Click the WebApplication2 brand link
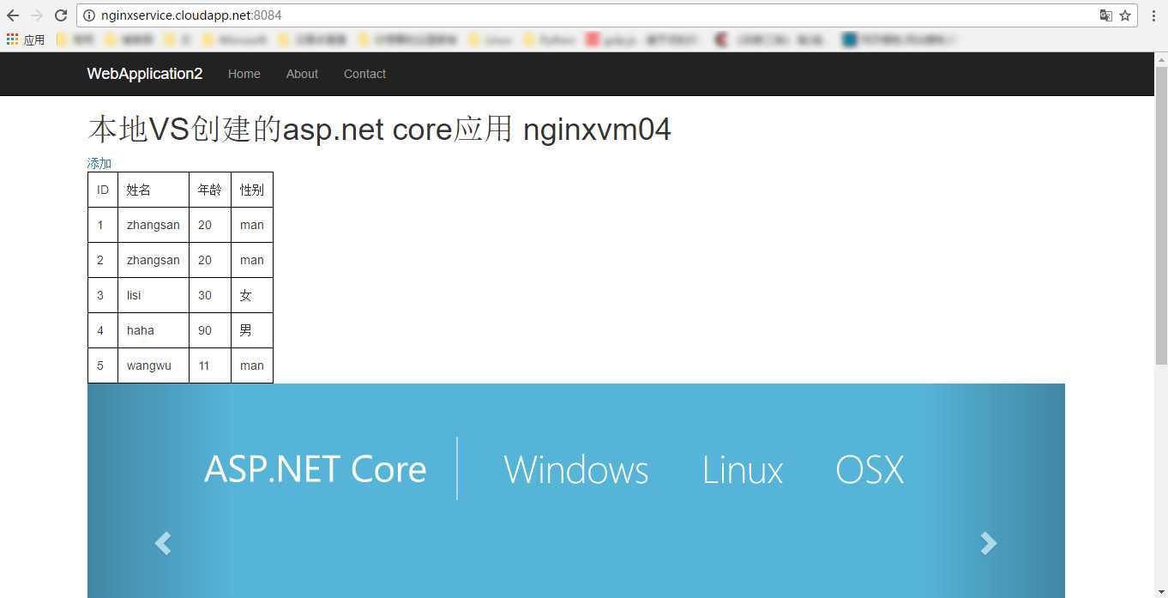The width and height of the screenshot is (1168, 598). tap(145, 74)
